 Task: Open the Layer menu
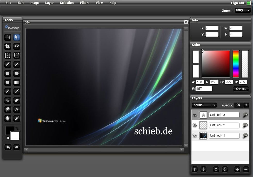point(49,3)
